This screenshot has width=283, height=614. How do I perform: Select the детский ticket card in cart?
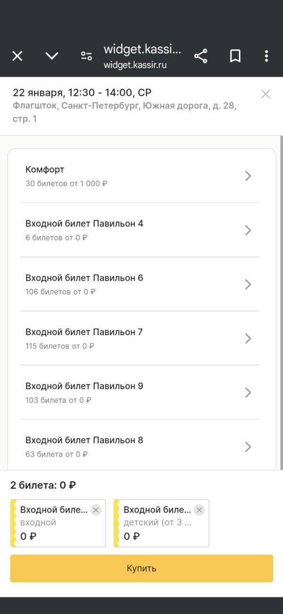161,523
